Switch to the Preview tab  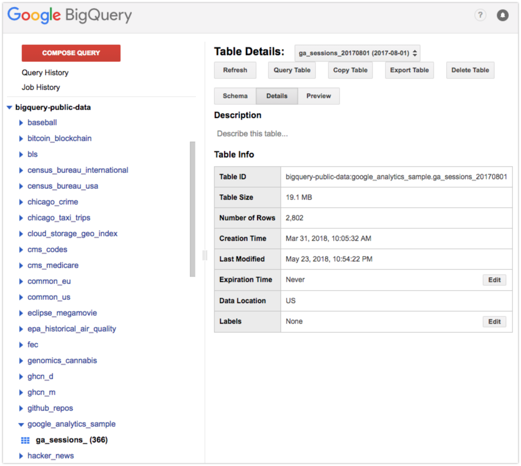pyautogui.click(x=319, y=96)
